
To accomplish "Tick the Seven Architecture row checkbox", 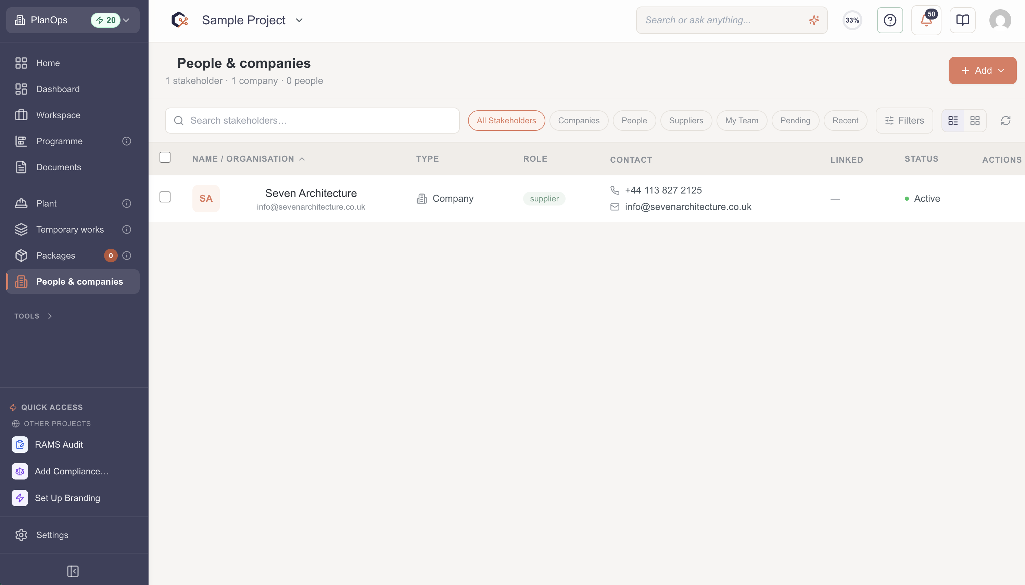I will coord(165,197).
